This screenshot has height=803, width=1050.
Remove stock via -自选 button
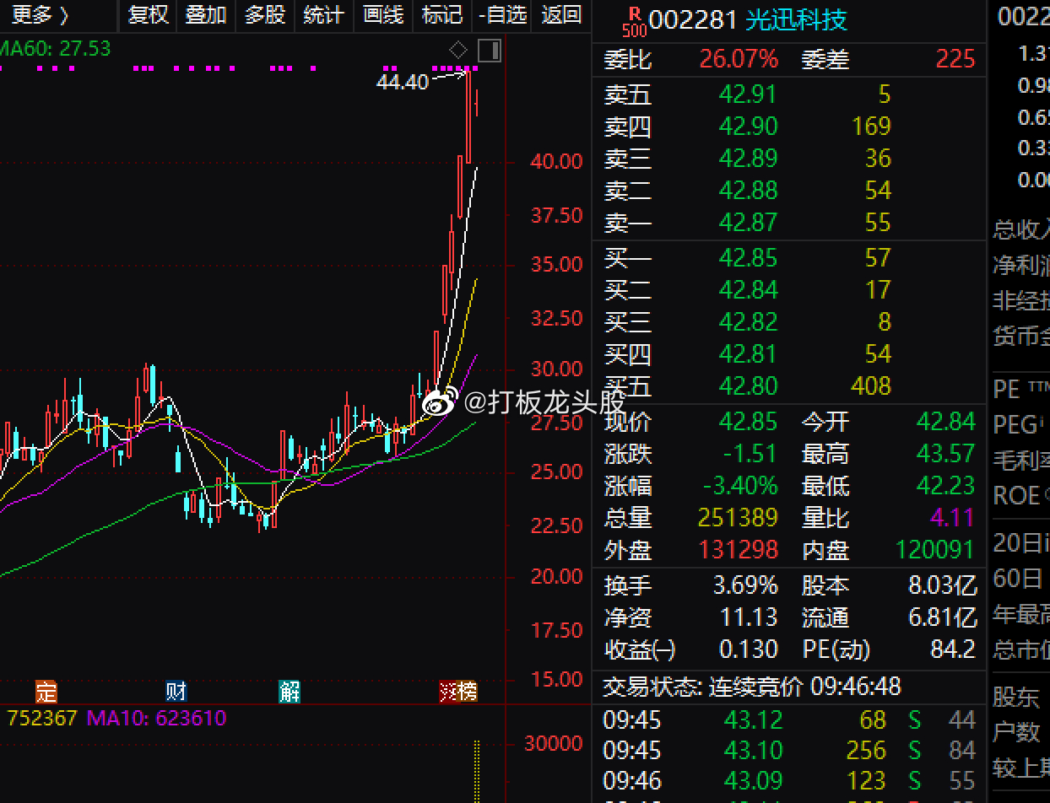click(x=502, y=14)
